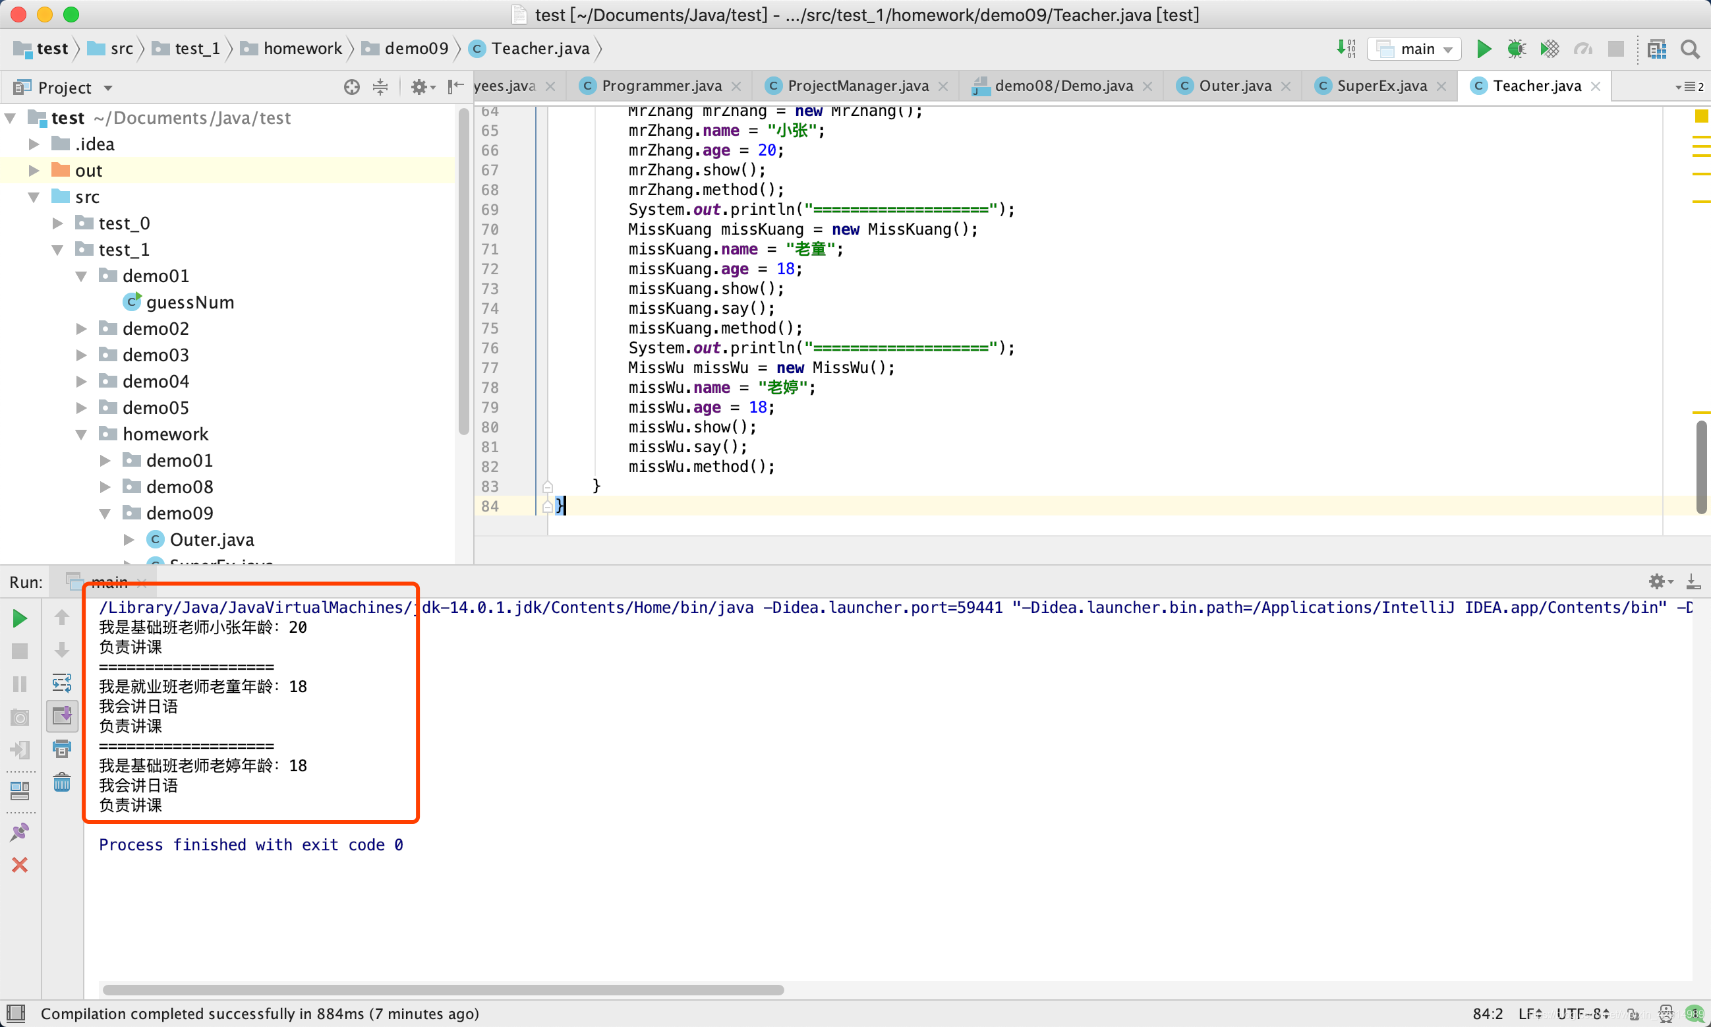1711x1027 pixels.
Task: Click the stop square in top toolbar
Action: coord(1616,48)
